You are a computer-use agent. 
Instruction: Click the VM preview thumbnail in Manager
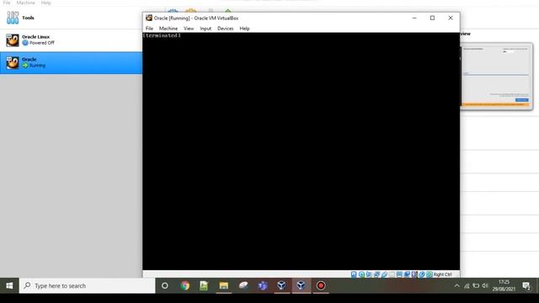click(x=496, y=76)
